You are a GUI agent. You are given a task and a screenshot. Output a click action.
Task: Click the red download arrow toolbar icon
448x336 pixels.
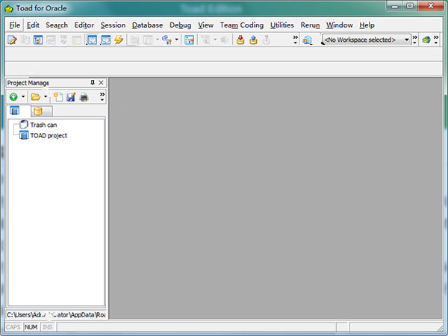click(240, 40)
